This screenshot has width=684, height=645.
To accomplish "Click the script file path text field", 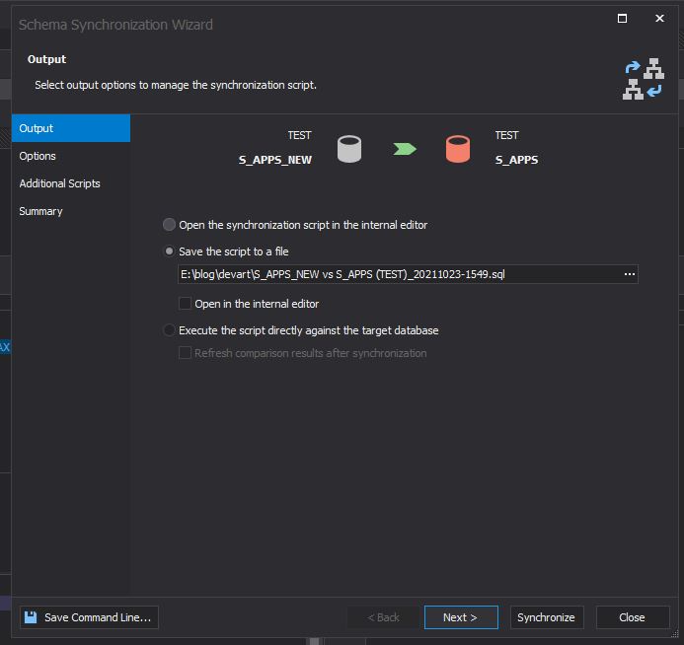I will click(x=395, y=274).
